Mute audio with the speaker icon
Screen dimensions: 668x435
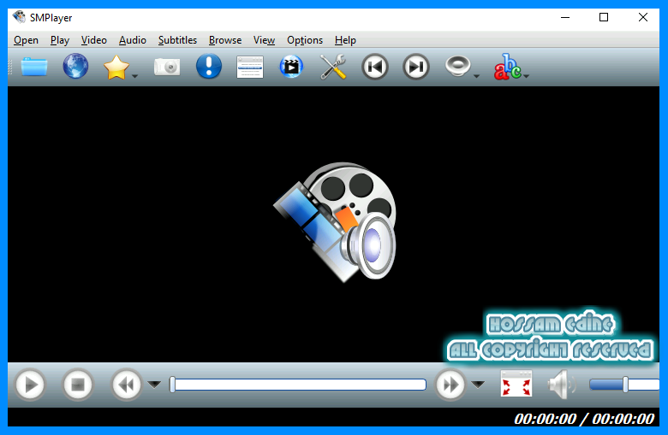pos(562,385)
